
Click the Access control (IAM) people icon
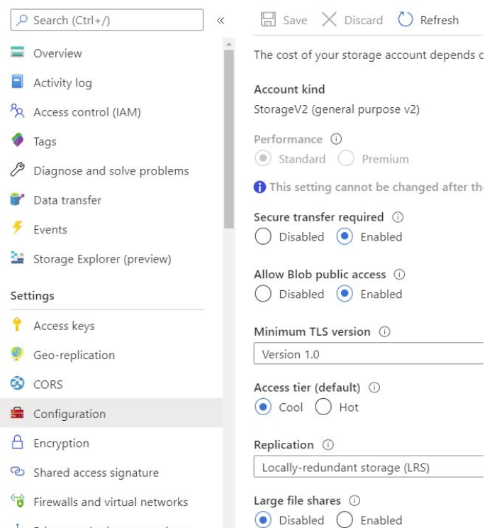pyautogui.click(x=17, y=111)
